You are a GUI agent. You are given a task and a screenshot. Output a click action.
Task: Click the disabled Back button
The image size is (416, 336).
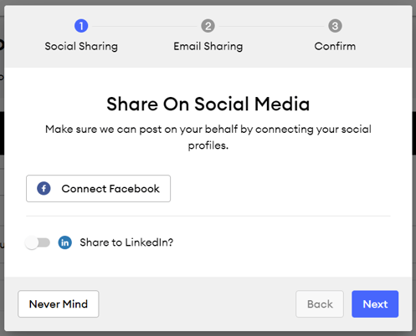click(320, 304)
